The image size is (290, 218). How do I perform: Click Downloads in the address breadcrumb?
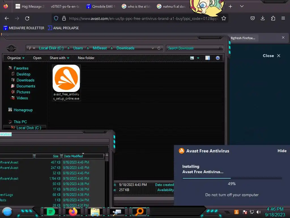pos(125,48)
